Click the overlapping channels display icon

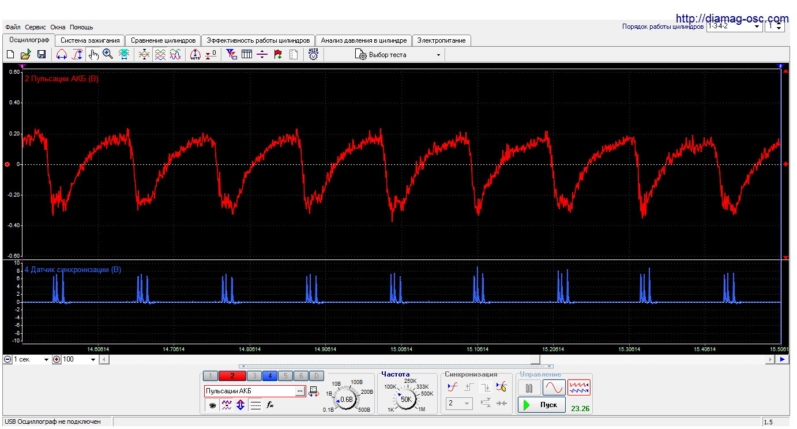pyautogui.click(x=144, y=55)
